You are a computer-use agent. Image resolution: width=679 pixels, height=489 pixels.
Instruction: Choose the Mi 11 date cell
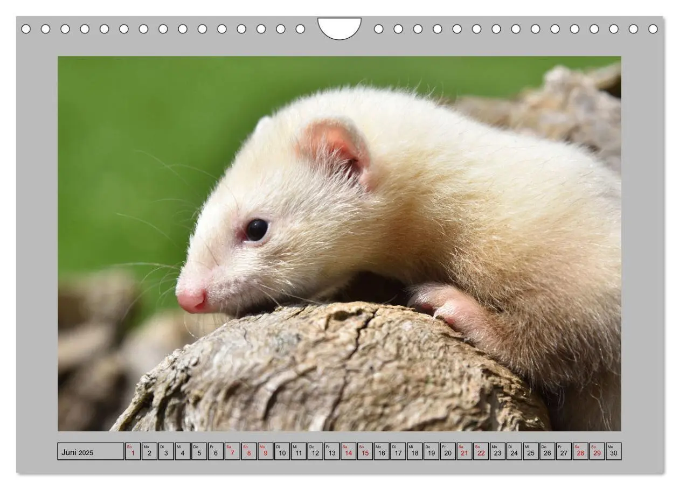coord(299,451)
